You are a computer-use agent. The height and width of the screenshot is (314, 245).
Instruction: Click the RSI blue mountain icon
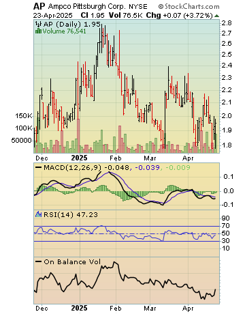pos(38,214)
